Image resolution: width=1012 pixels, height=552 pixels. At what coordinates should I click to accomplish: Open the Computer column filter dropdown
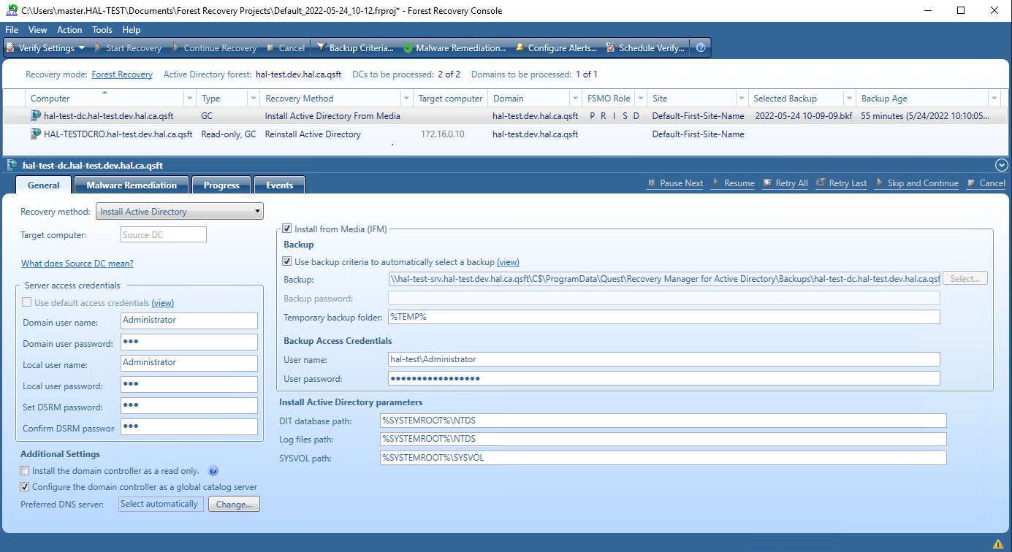(190, 99)
